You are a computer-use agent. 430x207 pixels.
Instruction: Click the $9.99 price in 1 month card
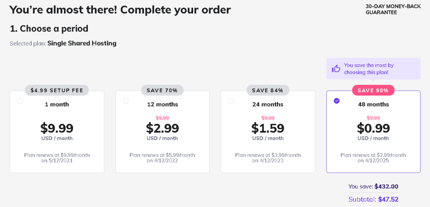(57, 128)
